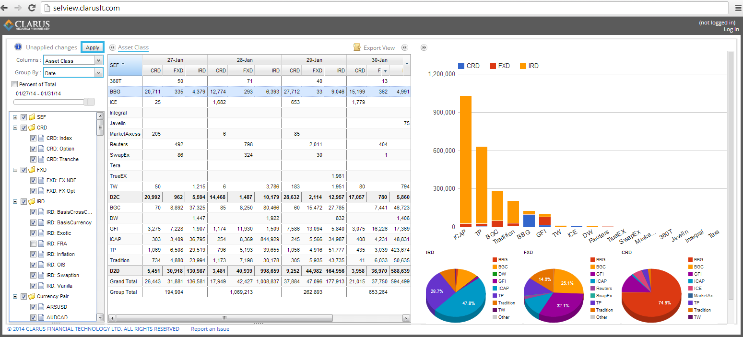Click the document icon for FXD: FX NDF
This screenshot has height=337, width=743.
coord(42,180)
